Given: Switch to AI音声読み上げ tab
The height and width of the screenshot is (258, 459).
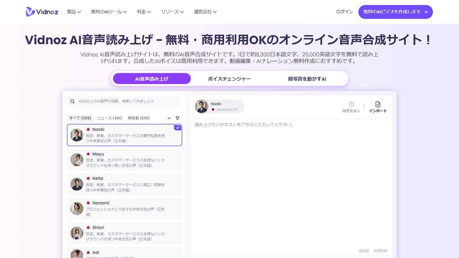Looking at the screenshot, I should tap(152, 79).
